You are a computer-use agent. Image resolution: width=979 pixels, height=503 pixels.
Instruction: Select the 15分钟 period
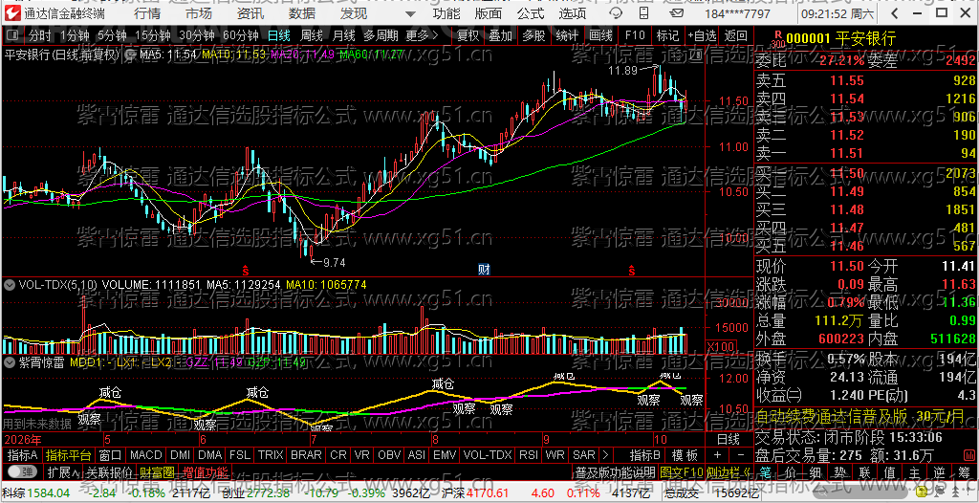[x=152, y=35]
